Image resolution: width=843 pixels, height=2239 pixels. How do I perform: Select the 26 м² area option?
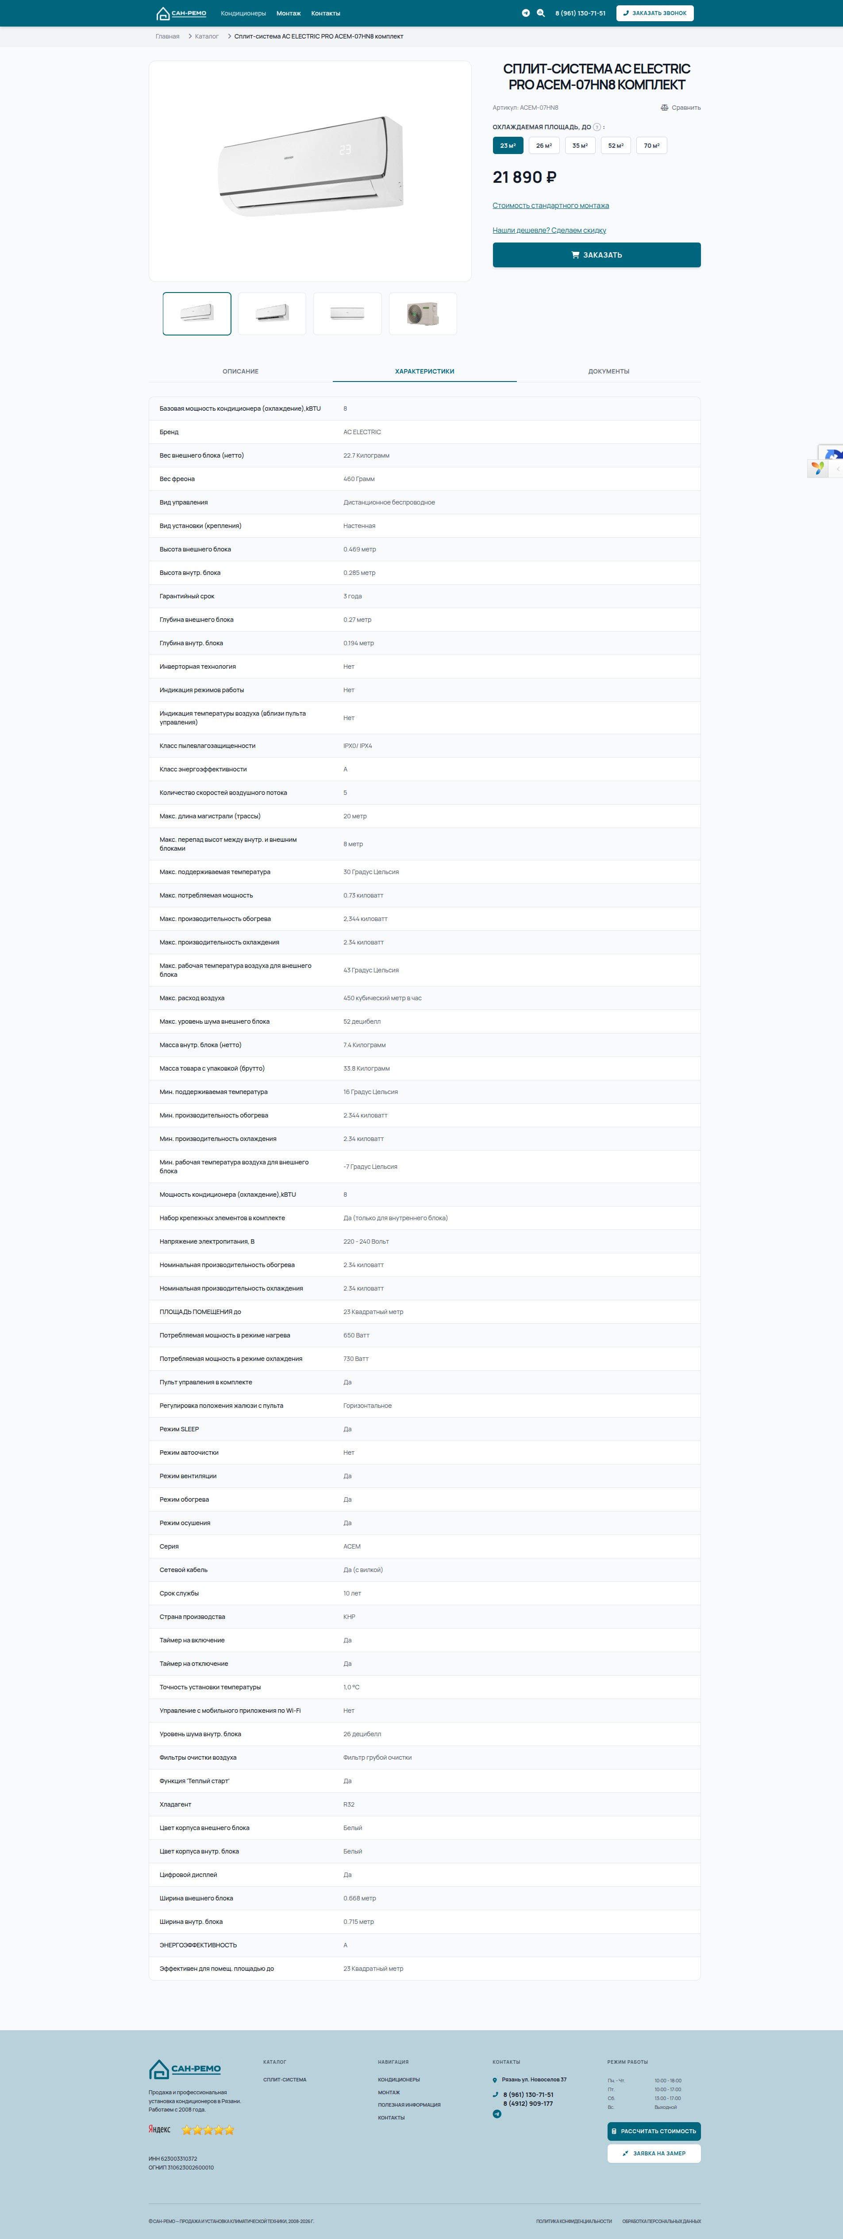544,146
